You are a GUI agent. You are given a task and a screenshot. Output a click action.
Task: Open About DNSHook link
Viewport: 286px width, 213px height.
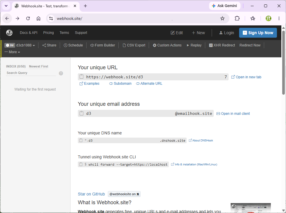point(201,141)
